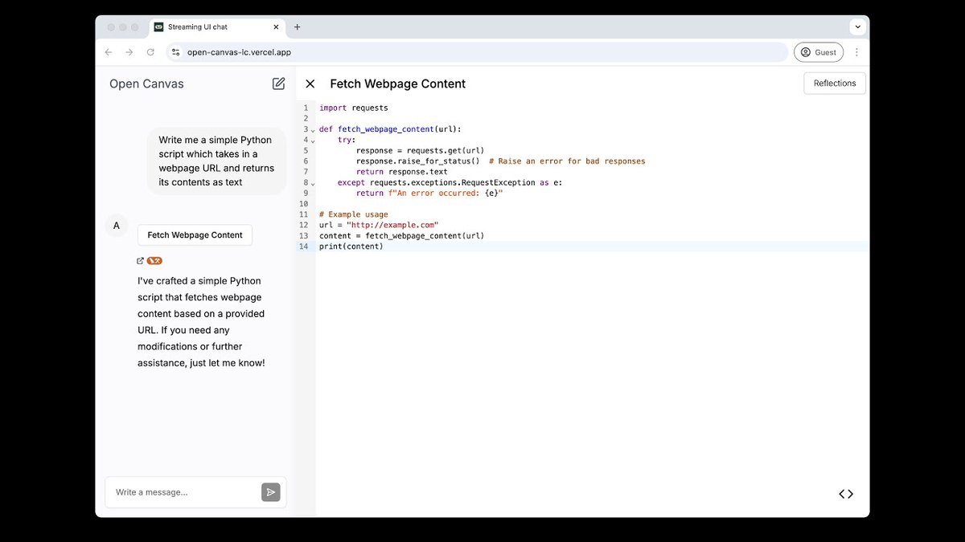
Task: Click the Guest profile button
Action: coord(819,52)
